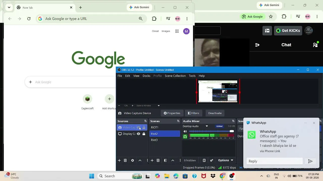Screen dimensions: 323x181
Task: Click the Filters button in OBS
Action: point(193,113)
